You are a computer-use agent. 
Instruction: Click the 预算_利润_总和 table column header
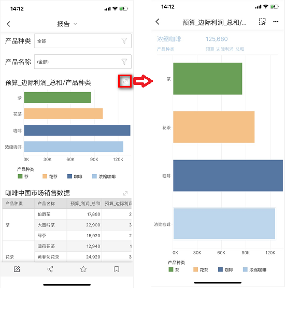click(x=84, y=204)
